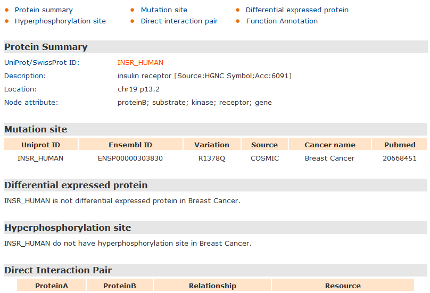Open Hyperphosphorylation site navigation link
This screenshot has width=430, height=293.
point(60,21)
